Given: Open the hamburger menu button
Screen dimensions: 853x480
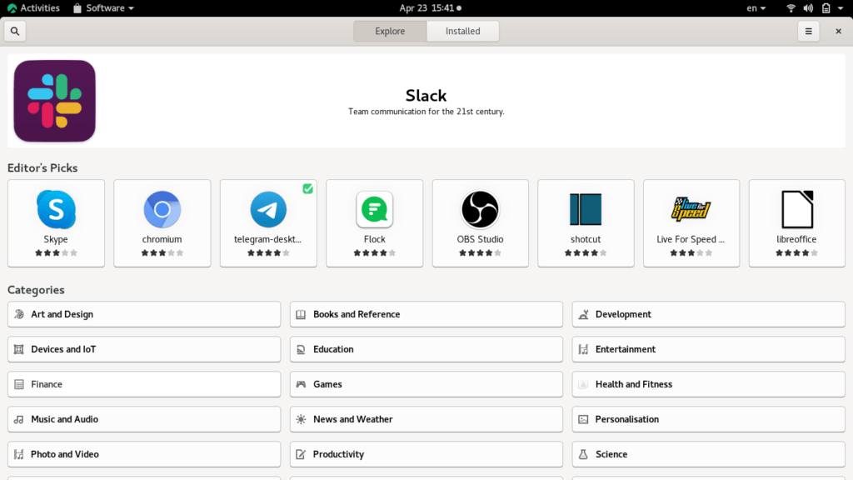Looking at the screenshot, I should tap(808, 31).
